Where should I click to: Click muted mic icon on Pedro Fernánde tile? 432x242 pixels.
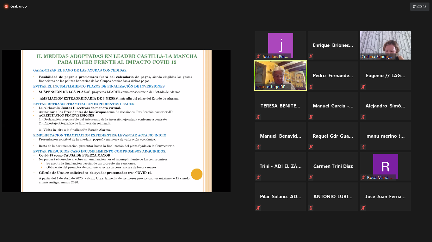[311, 87]
